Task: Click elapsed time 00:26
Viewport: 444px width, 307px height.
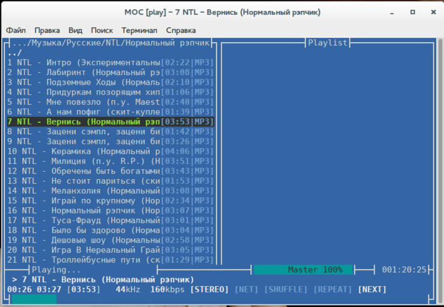Action: pyautogui.click(x=20, y=289)
